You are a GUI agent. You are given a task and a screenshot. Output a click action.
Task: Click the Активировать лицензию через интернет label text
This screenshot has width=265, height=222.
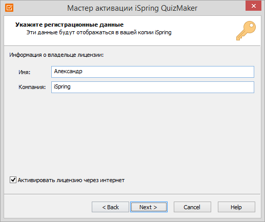tap(71, 180)
